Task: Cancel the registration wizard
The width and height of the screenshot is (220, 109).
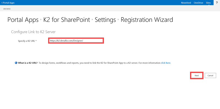Action: click(x=210, y=76)
